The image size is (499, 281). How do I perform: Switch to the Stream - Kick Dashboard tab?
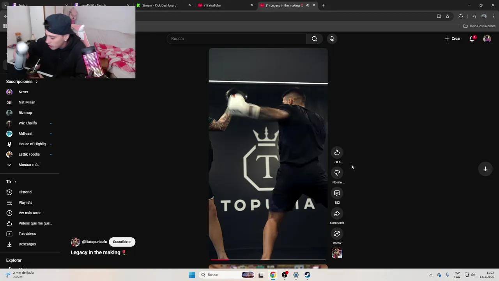coord(160,5)
